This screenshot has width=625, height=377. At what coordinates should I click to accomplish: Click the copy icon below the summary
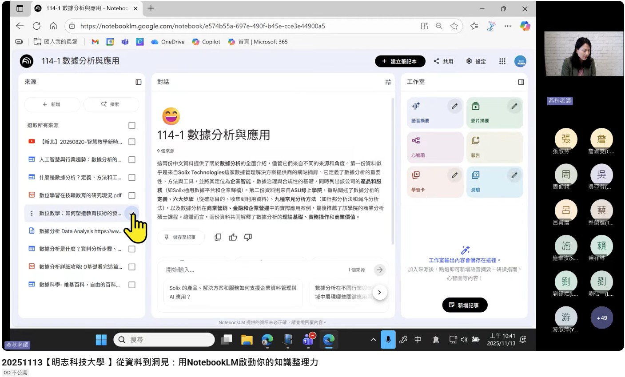pyautogui.click(x=218, y=237)
